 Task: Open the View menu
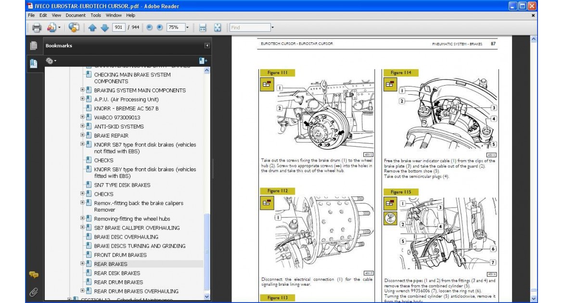click(x=56, y=15)
